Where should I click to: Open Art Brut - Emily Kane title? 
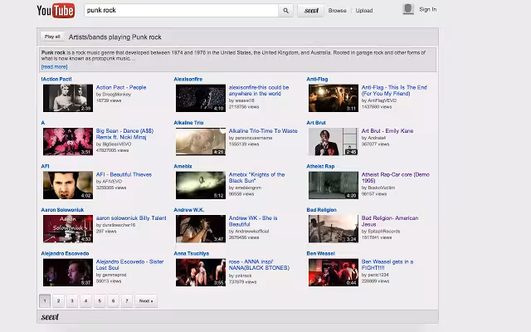tap(387, 131)
